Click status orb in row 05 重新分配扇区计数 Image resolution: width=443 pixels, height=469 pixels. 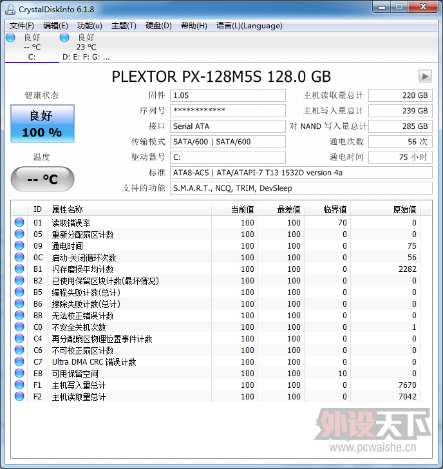point(19,235)
